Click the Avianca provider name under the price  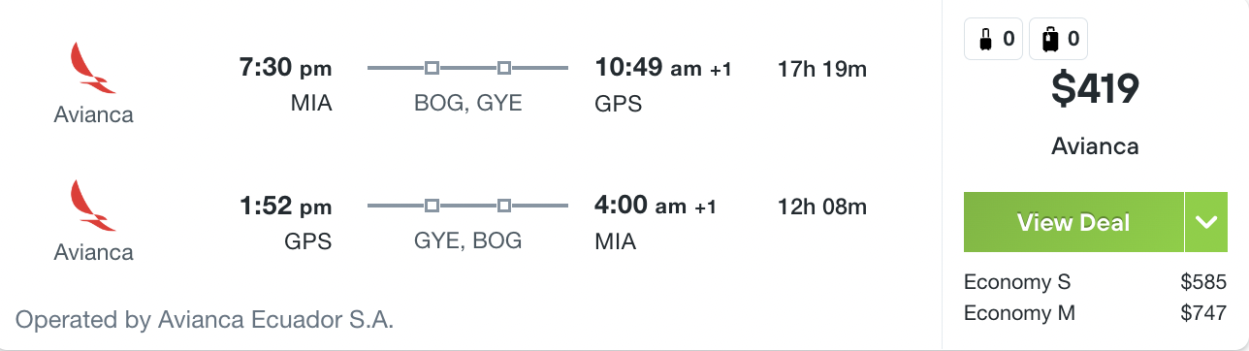pos(1095,147)
